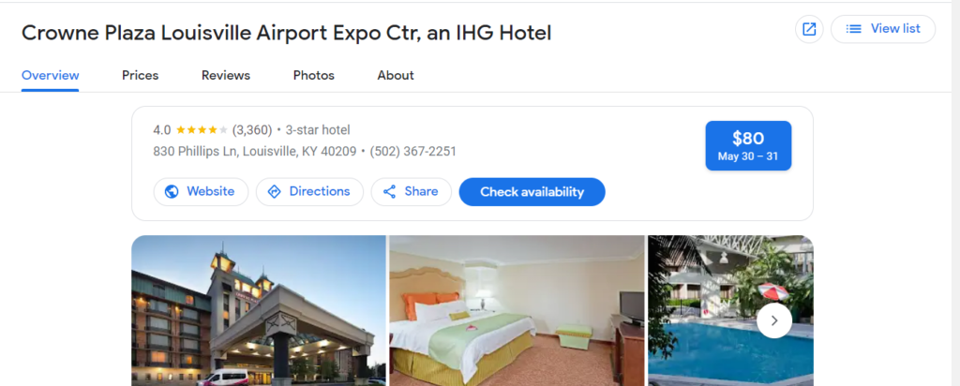Click the $80 May 30 – 31 price button
The image size is (960, 386).
coord(748,145)
